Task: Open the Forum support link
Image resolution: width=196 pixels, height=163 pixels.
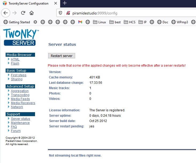Action: click(x=16, y=131)
